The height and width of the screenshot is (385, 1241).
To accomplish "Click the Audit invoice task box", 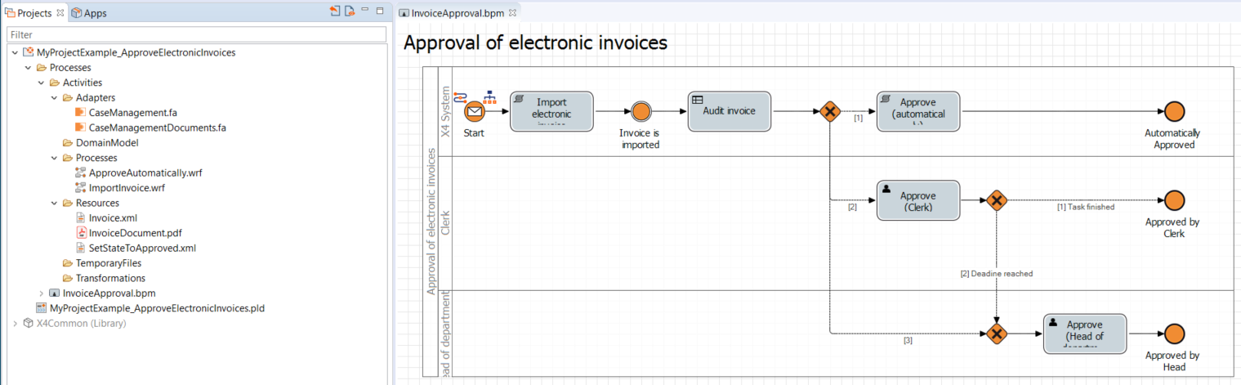I will pos(730,111).
